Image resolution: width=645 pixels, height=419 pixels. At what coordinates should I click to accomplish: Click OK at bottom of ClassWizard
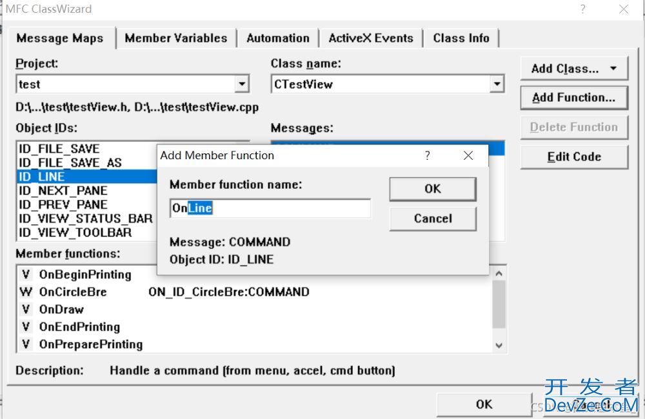click(x=484, y=405)
